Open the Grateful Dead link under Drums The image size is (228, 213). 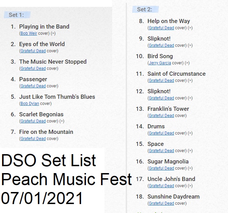(161, 133)
